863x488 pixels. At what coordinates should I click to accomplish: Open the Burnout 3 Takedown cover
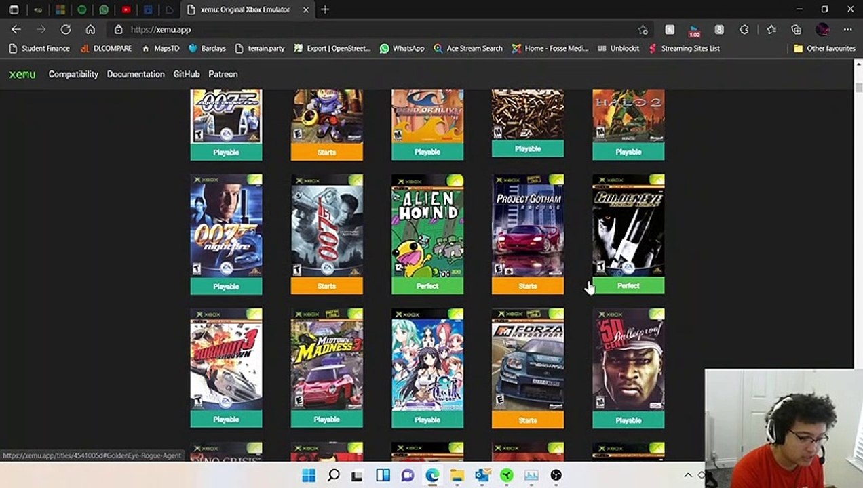[226, 360]
